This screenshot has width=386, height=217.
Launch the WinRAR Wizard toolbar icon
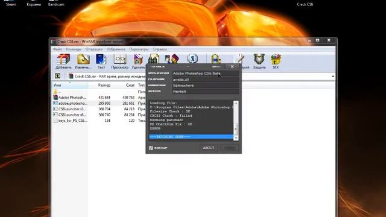click(171, 58)
